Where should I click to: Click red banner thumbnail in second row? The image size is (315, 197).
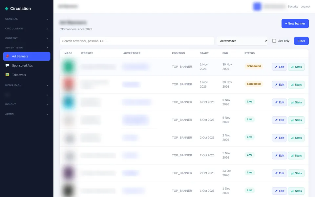tap(69, 84)
